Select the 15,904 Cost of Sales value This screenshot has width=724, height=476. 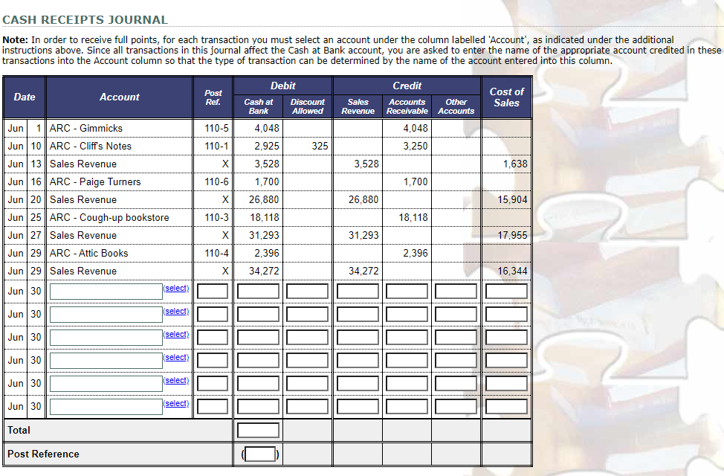coord(513,199)
